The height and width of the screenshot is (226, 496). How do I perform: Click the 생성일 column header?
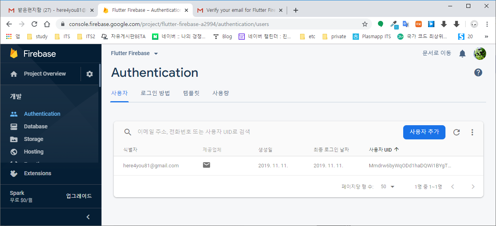tap(265, 150)
